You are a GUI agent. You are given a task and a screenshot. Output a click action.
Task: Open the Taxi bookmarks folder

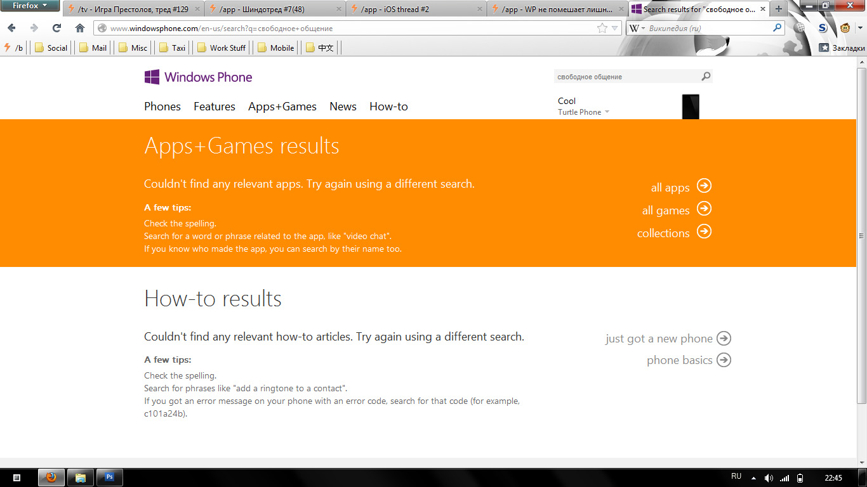click(172, 48)
